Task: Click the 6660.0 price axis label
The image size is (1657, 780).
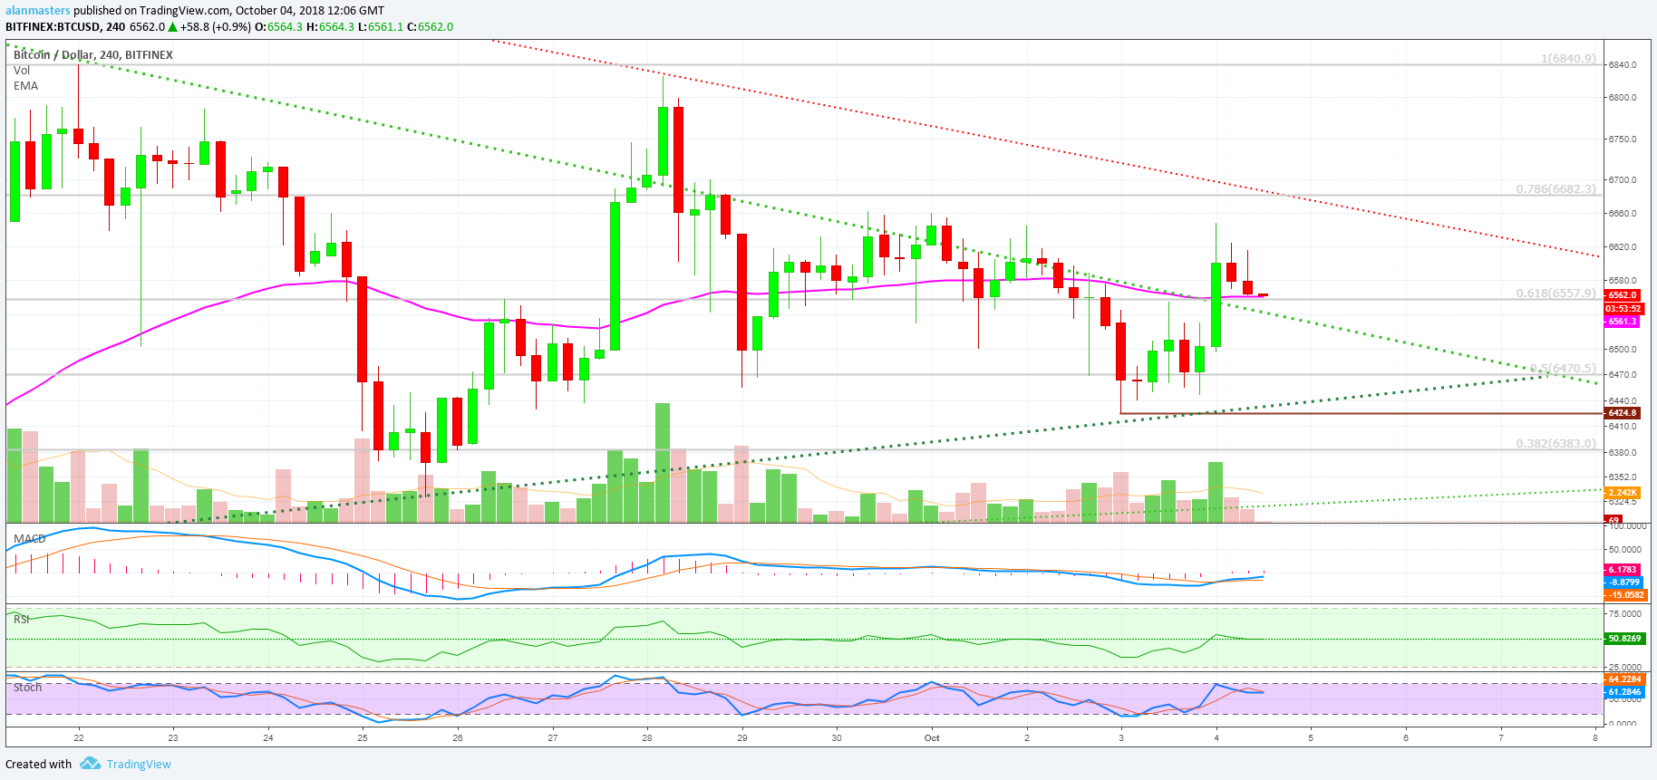Action: pyautogui.click(x=1623, y=213)
